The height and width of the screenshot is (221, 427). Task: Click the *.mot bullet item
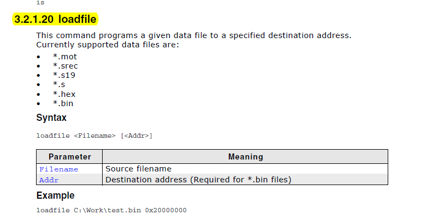coord(65,57)
